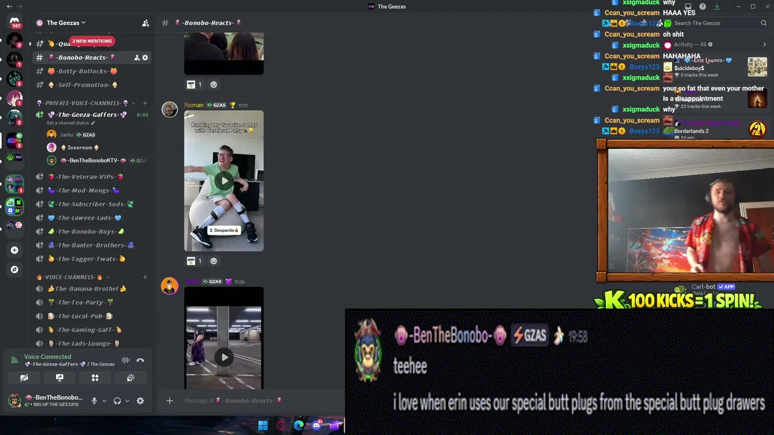
Task: Join The-Tea-Party voice channel
Action: pyautogui.click(x=92, y=302)
